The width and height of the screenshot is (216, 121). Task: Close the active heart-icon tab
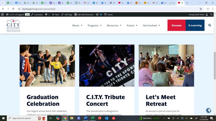[182, 3]
